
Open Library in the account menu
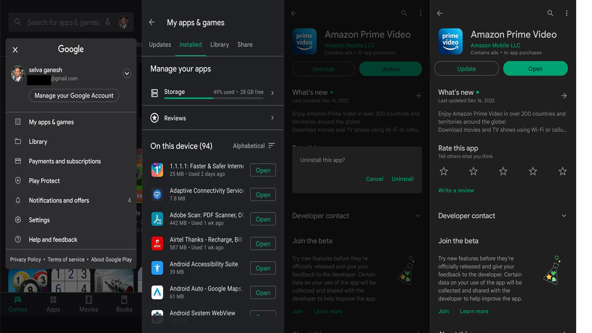click(x=71, y=142)
